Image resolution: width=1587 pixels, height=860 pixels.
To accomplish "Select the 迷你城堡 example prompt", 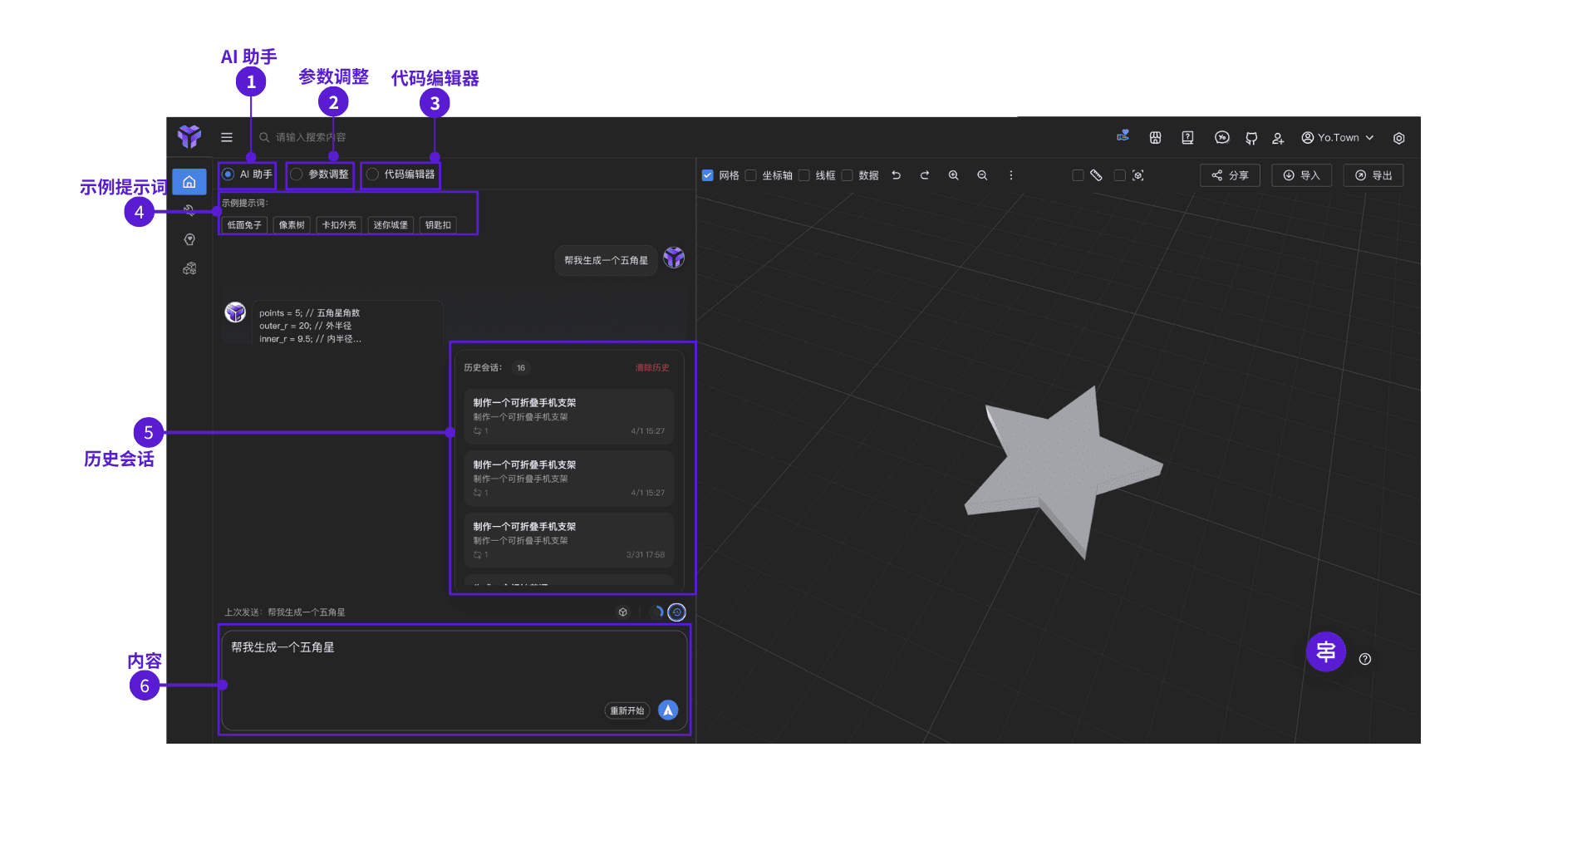I will coord(391,225).
